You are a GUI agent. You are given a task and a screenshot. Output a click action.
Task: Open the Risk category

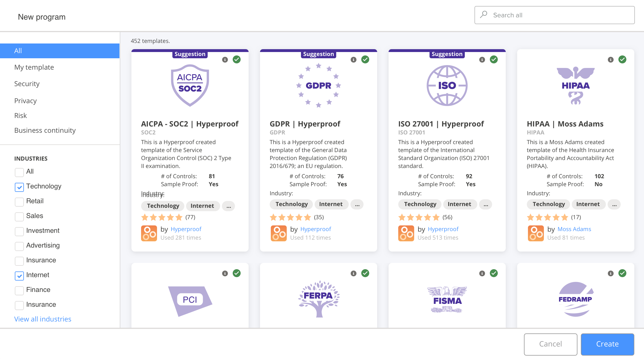20,116
